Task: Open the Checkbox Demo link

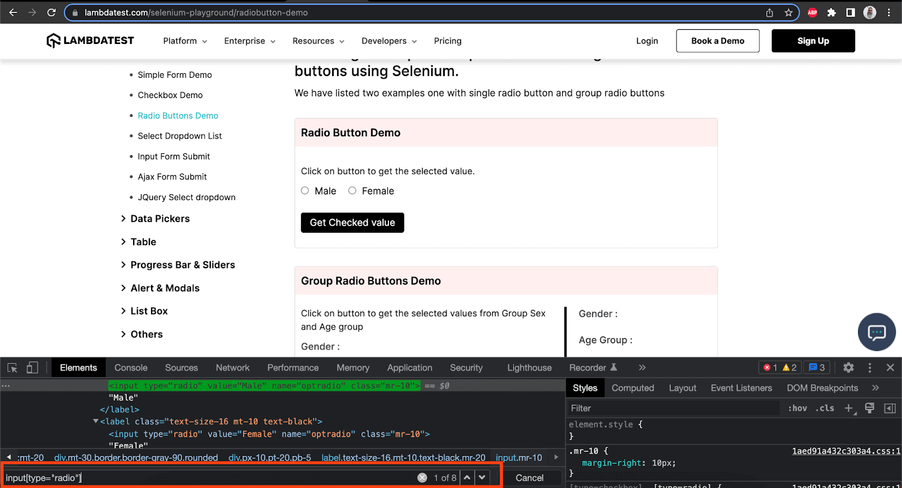Action: tap(170, 95)
